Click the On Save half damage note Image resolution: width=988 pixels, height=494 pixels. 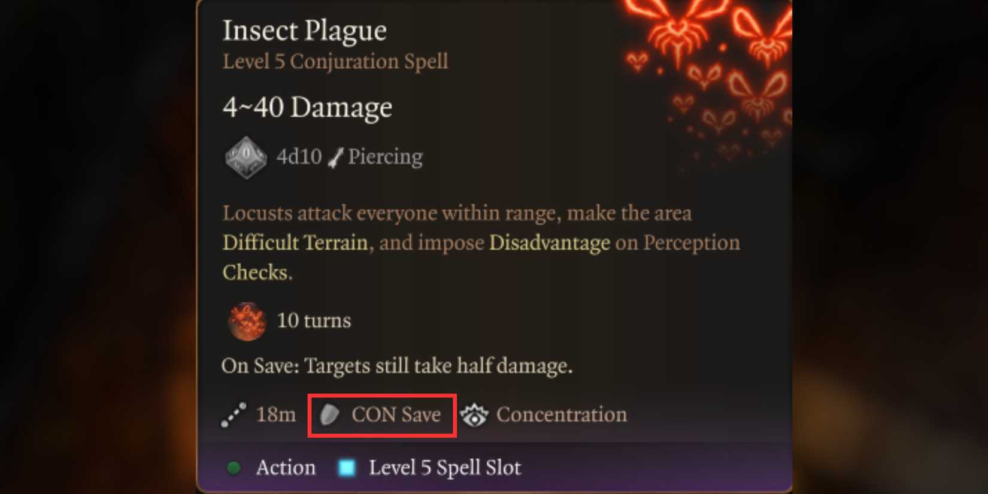pos(397,366)
